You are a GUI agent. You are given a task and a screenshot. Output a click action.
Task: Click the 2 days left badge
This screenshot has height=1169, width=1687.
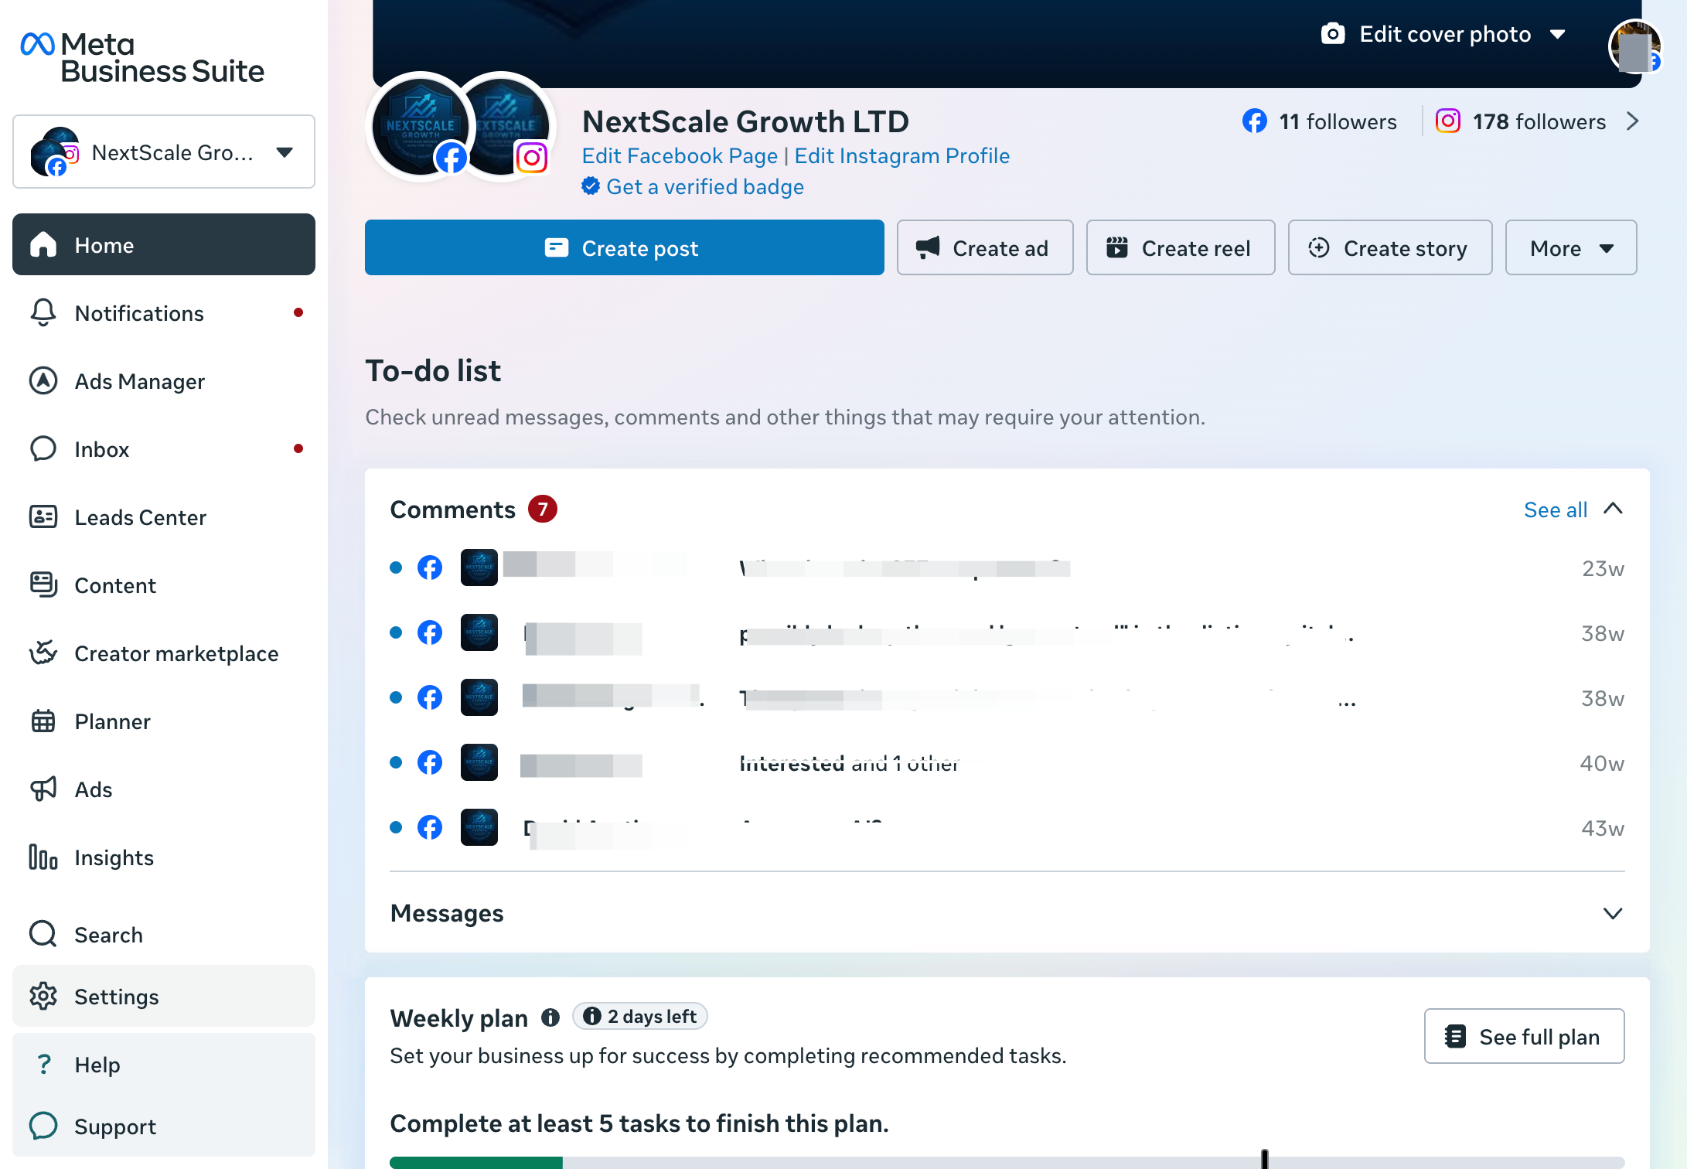tap(640, 1017)
